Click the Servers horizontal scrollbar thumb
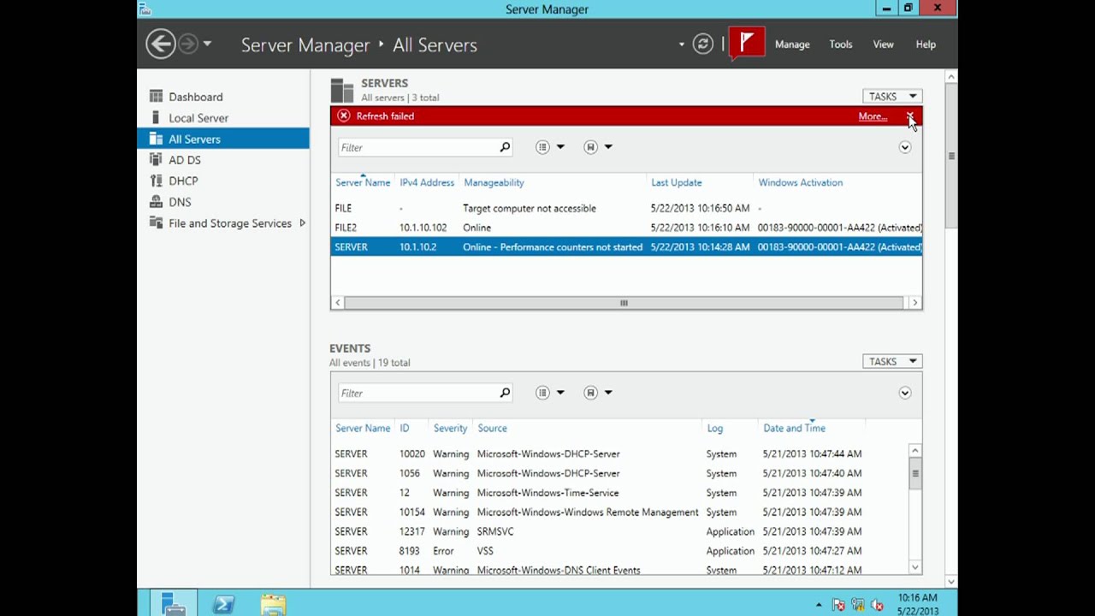Image resolution: width=1095 pixels, height=616 pixels. [x=624, y=303]
